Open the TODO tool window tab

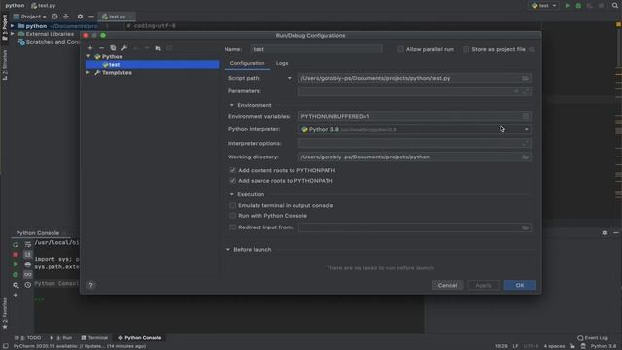pyautogui.click(x=28, y=338)
